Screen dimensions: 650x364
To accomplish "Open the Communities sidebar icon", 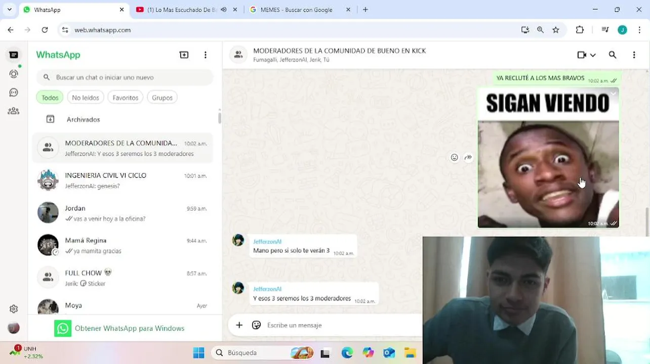I will 14,111.
